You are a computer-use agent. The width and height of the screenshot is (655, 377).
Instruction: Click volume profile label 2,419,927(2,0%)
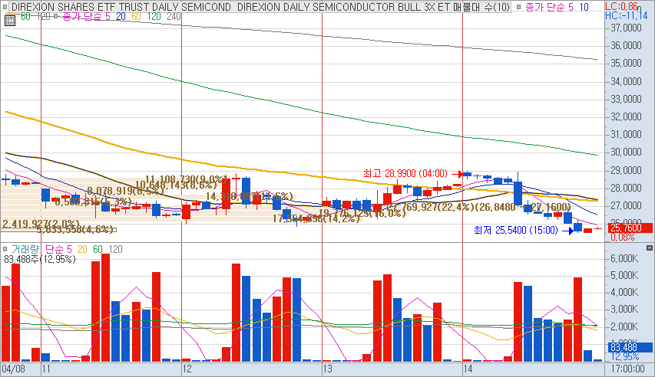pyautogui.click(x=41, y=224)
